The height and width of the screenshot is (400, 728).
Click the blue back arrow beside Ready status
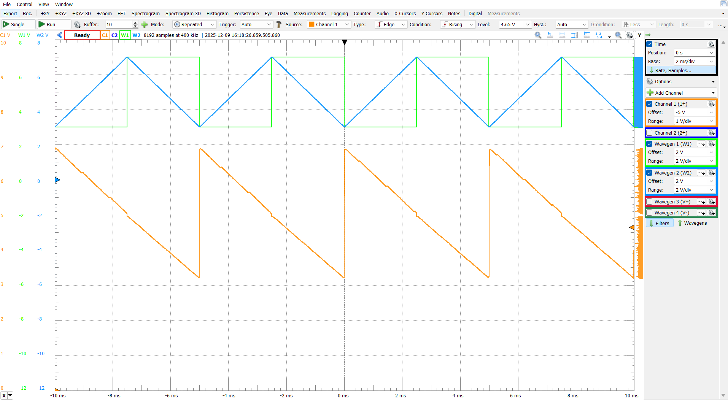click(x=59, y=35)
